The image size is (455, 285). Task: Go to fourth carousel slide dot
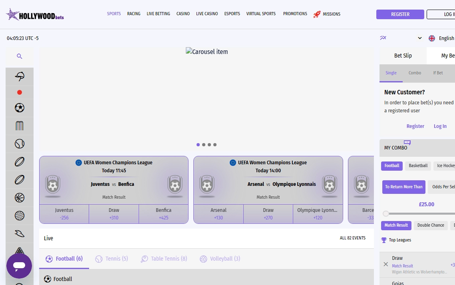pyautogui.click(x=215, y=145)
